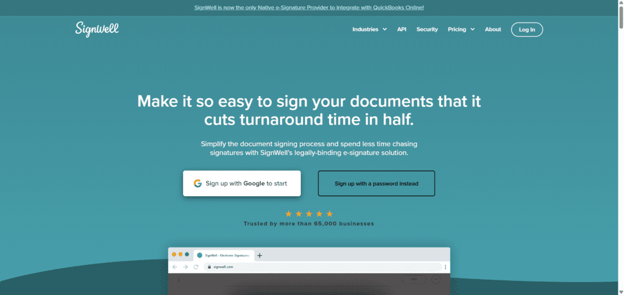The width and height of the screenshot is (624, 295).
Task: Sign up with Google to start
Action: pyautogui.click(x=242, y=183)
